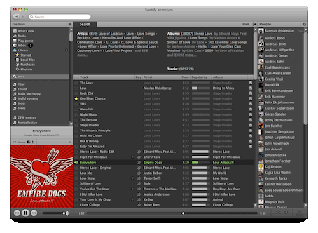Click the Empire Dogs album artwork
Viewport: 318px width, 233px height.
42,176
